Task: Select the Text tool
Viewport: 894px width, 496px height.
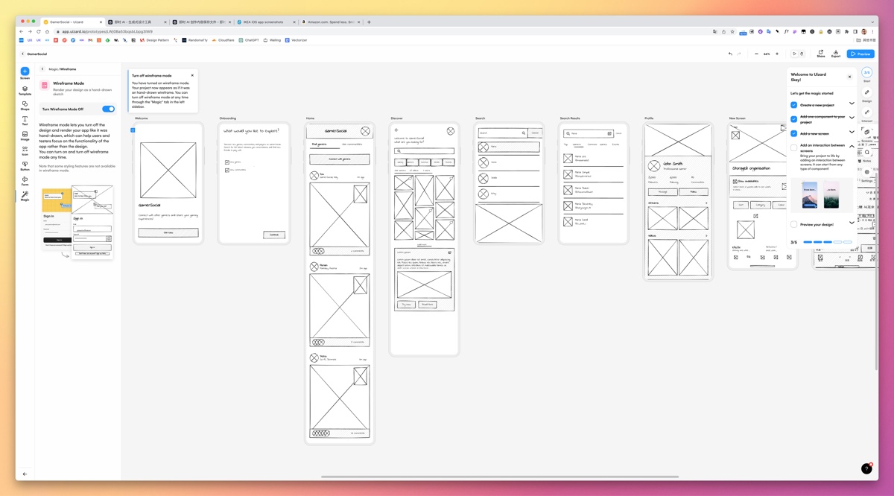Action: coord(25,120)
